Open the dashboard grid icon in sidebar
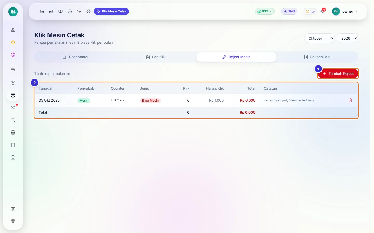The image size is (374, 233). coord(13,30)
